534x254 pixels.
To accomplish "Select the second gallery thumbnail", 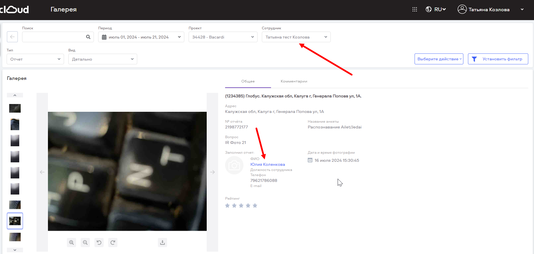I will (x=15, y=124).
